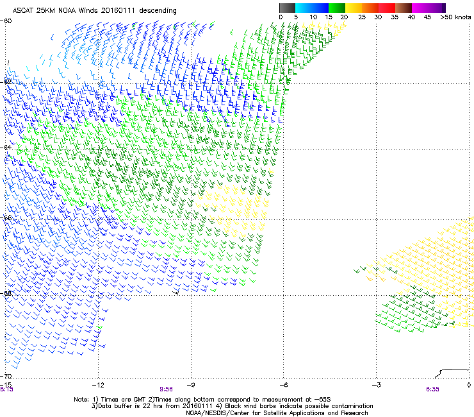Image resolution: width=474 pixels, height=417 pixels.
Task: Click the purple '8:35' pass time label
Action: tap(432, 389)
